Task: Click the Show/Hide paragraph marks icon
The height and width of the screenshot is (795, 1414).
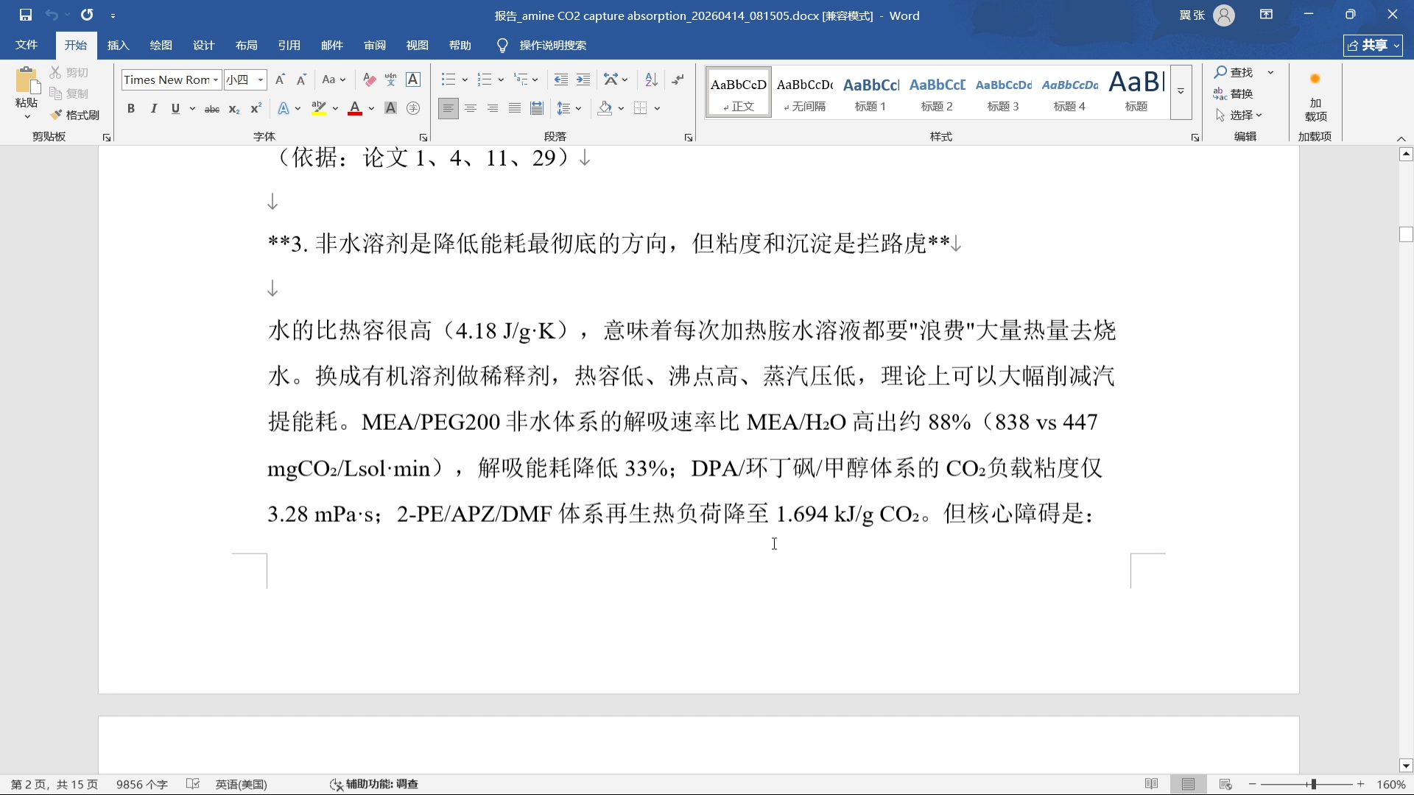Action: 678,79
